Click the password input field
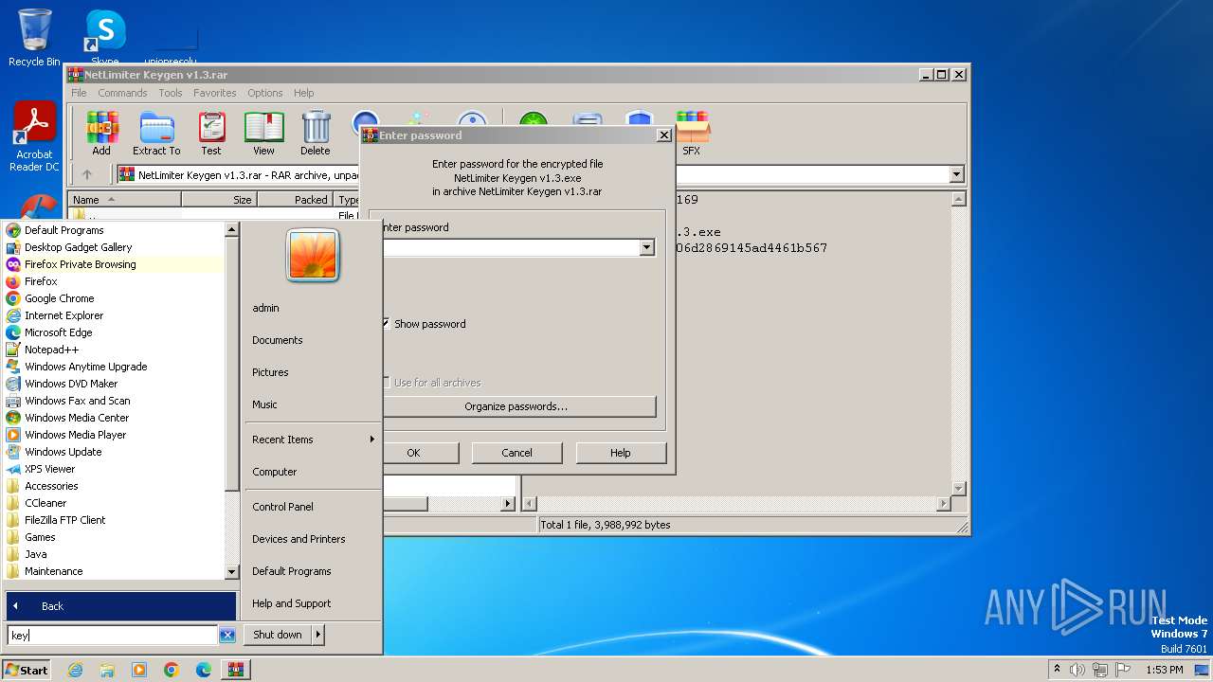Screen dimensions: 1213x682 pos(512,247)
